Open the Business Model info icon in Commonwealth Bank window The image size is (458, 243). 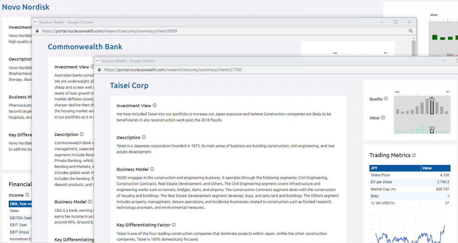click(x=90, y=202)
